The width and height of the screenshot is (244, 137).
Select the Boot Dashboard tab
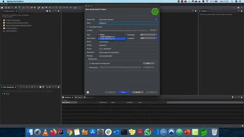(9, 87)
